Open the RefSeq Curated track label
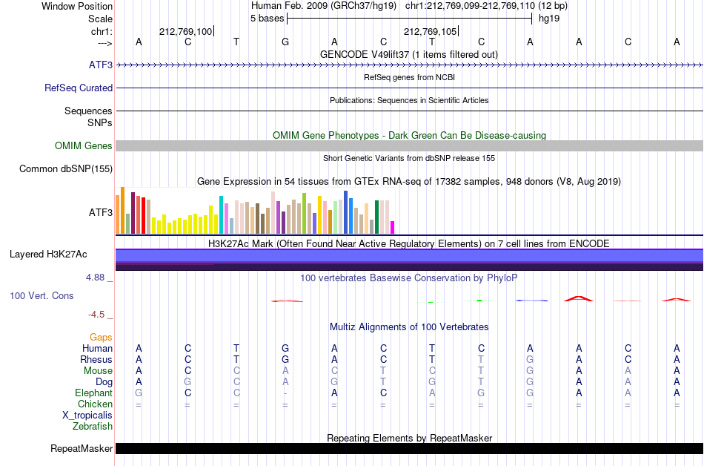This screenshot has height=466, width=704. tap(78, 88)
